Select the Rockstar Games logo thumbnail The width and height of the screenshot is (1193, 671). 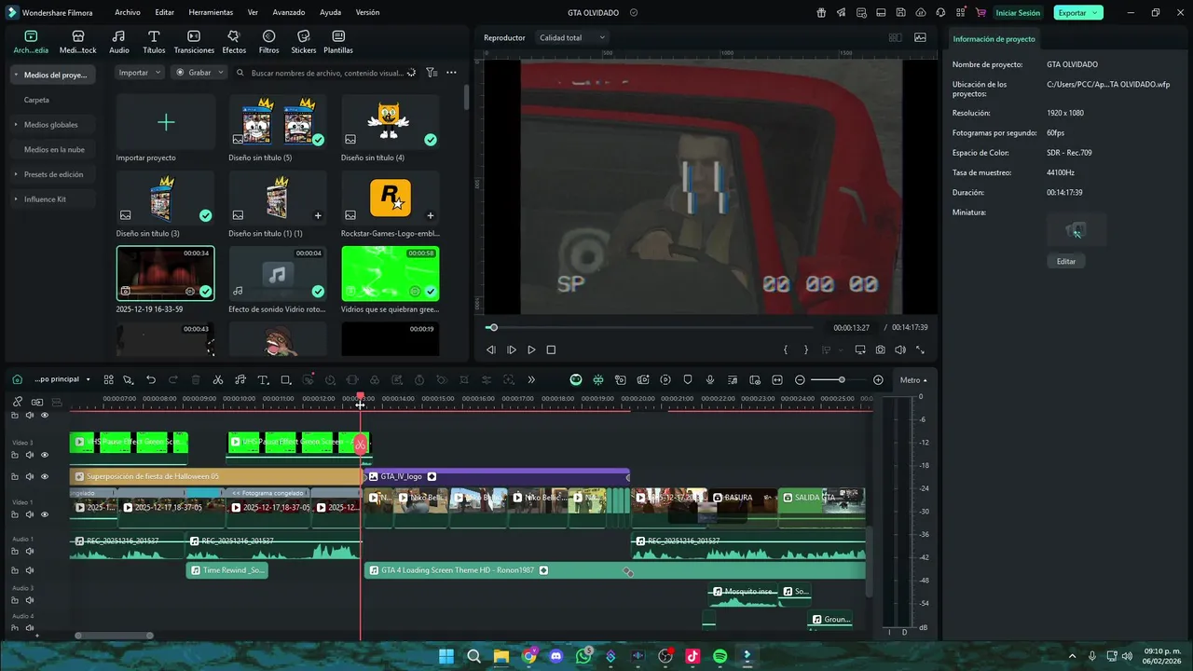pos(391,198)
